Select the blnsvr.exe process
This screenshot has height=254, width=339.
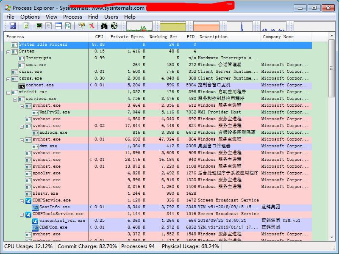(158, 193)
